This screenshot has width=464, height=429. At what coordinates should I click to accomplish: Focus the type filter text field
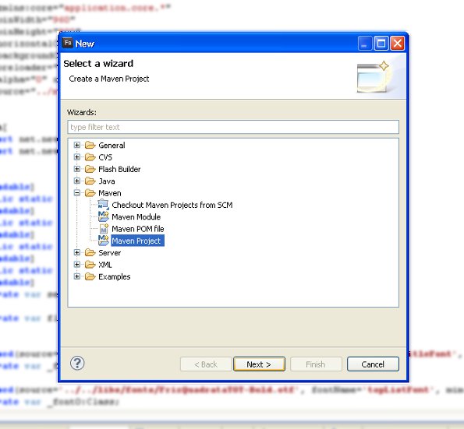(233, 127)
